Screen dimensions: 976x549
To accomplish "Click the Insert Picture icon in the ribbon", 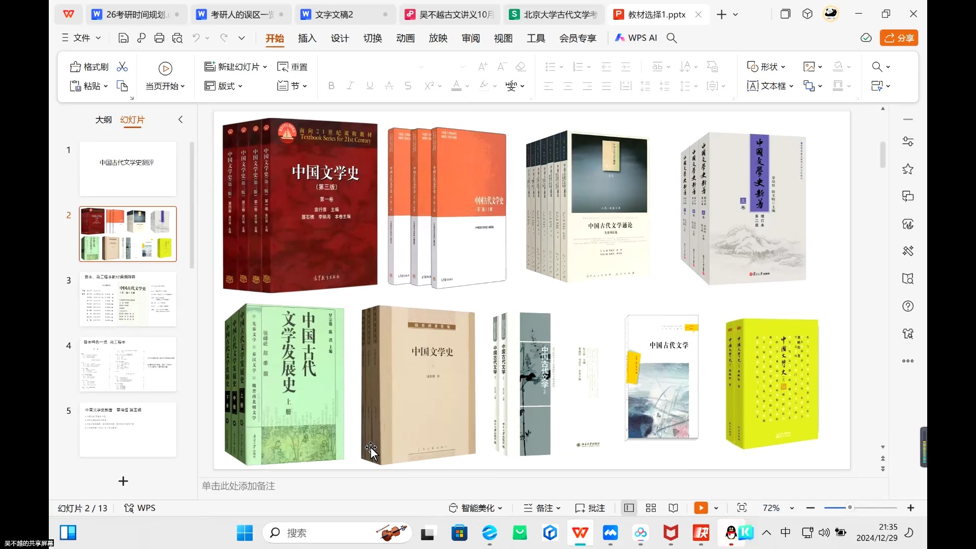I will (x=809, y=67).
